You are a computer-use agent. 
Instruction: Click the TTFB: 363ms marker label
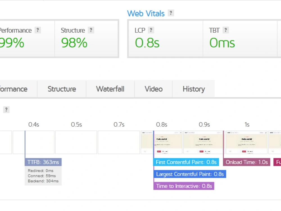43,162
